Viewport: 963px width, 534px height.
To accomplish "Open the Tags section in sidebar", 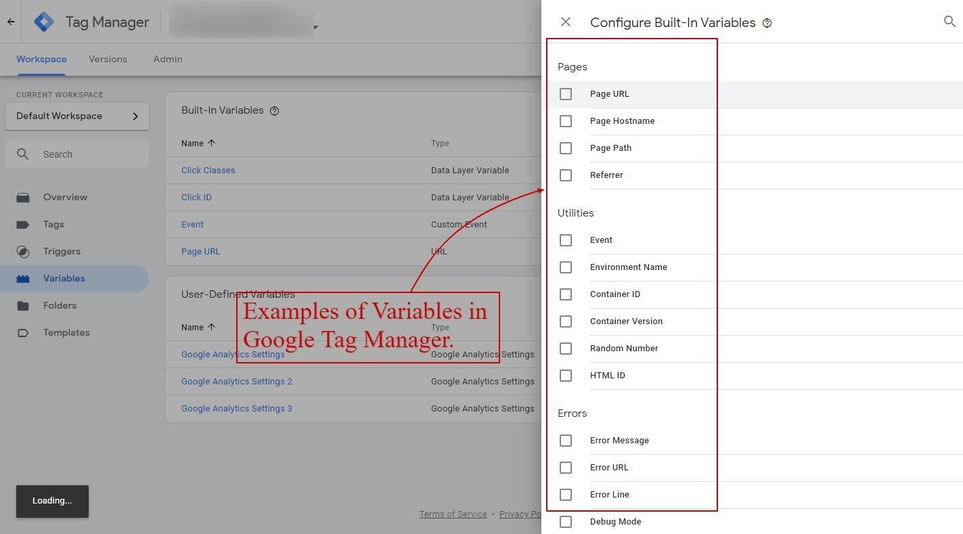I will [x=52, y=224].
